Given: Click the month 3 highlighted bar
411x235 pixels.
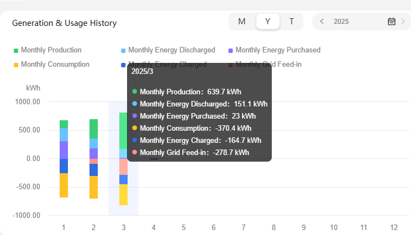Looking at the screenshot, I should pos(123,159).
